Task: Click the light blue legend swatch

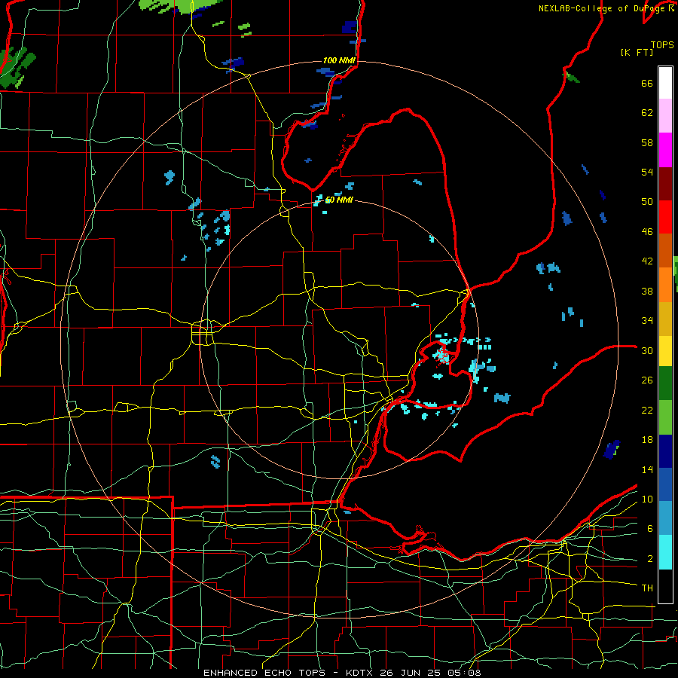Action: pos(665,518)
